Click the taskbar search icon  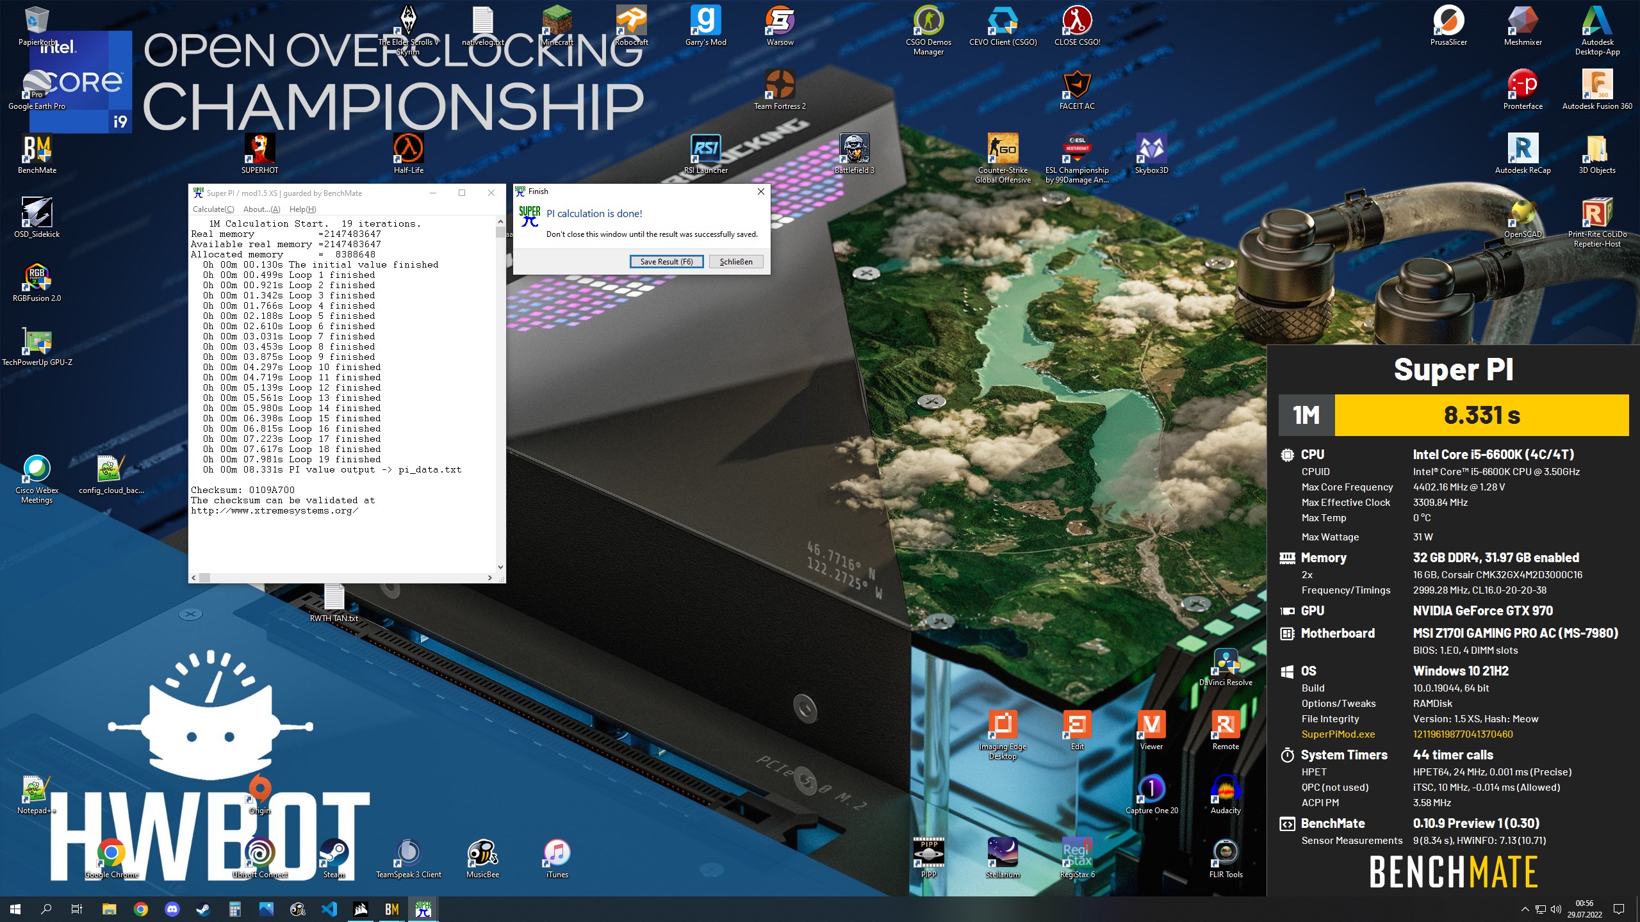click(46, 909)
